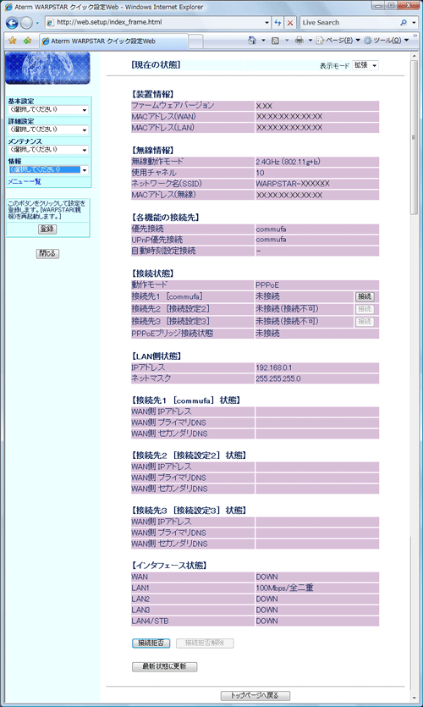Click the netmask value 255.255.255.0
This screenshot has width=423, height=707.
point(278,378)
